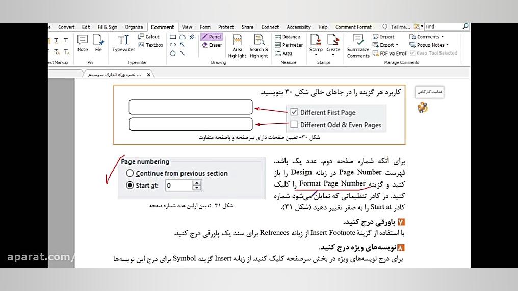Import comments
This screenshot has height=291, width=518.
tap(383, 37)
